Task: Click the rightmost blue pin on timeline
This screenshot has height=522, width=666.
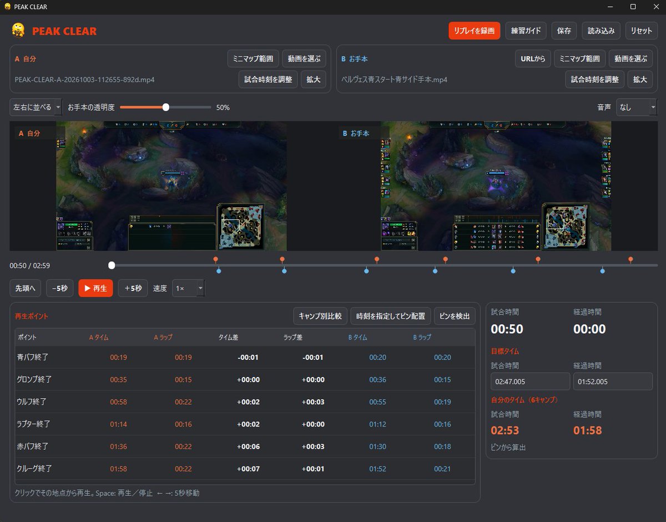Action: pyautogui.click(x=602, y=271)
